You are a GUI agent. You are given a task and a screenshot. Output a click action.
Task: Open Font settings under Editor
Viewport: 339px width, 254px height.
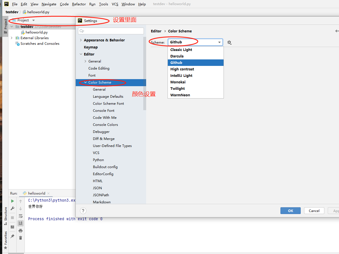click(92, 75)
